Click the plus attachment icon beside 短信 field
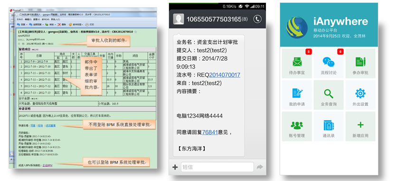Image resolution: width=395 pixels, height=181 pixels. [x=175, y=167]
